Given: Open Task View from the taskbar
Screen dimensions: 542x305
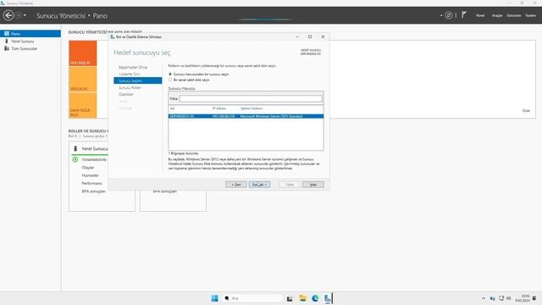Looking at the screenshot, I should (x=290, y=298).
